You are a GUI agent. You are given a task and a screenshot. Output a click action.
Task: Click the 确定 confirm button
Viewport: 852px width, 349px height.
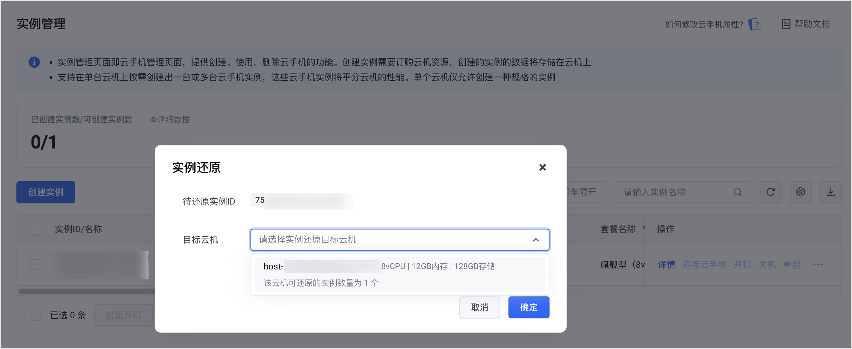529,307
